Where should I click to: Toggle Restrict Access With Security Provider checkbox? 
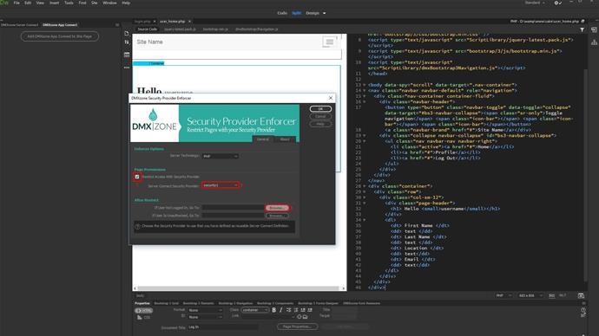point(137,177)
